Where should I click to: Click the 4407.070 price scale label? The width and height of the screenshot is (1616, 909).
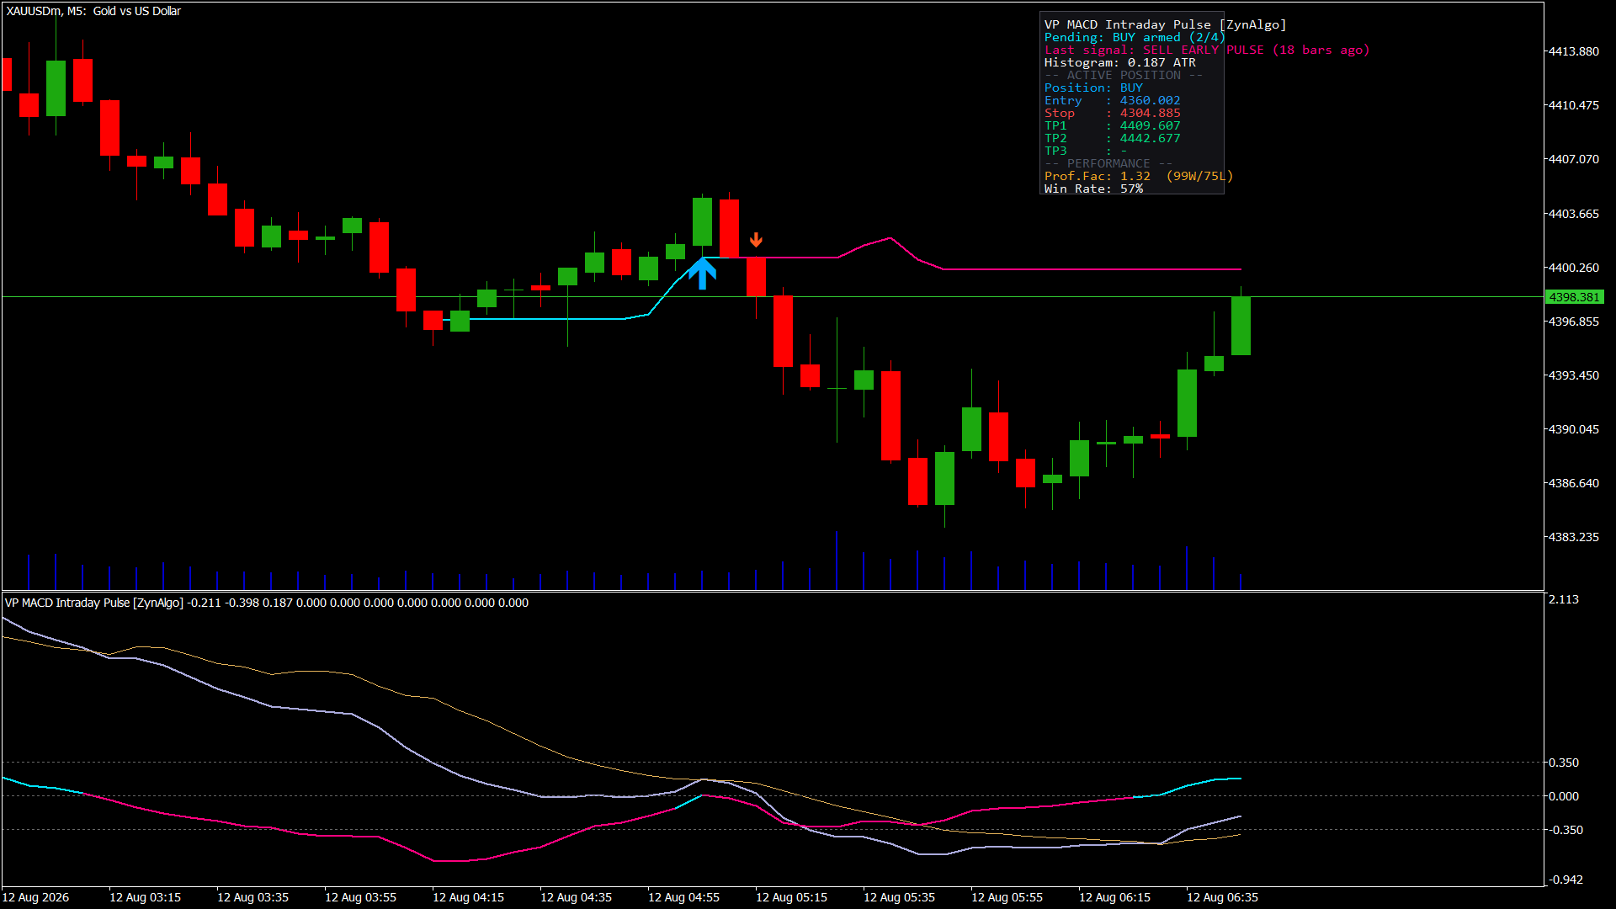pyautogui.click(x=1573, y=159)
